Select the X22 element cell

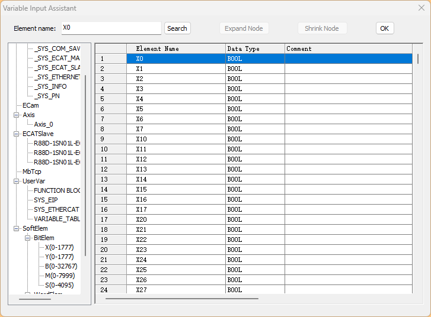[x=176, y=240]
